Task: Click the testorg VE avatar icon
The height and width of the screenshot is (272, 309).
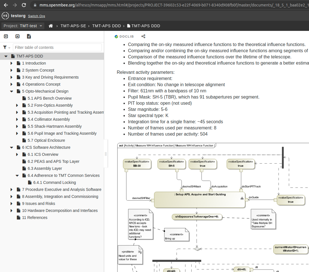Action: click(5, 16)
